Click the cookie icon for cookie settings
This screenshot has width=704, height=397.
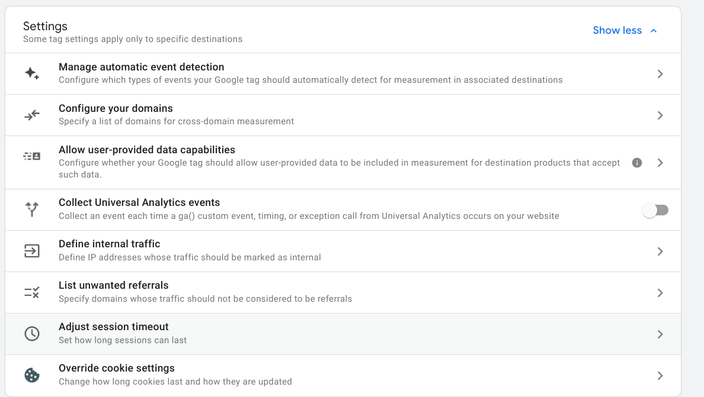coord(32,375)
